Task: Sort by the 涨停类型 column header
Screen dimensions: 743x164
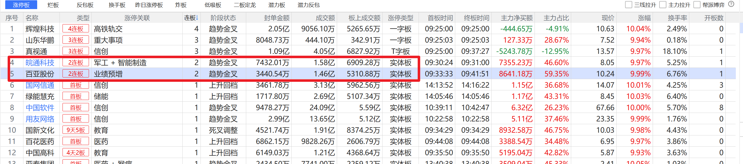Action: (401, 18)
